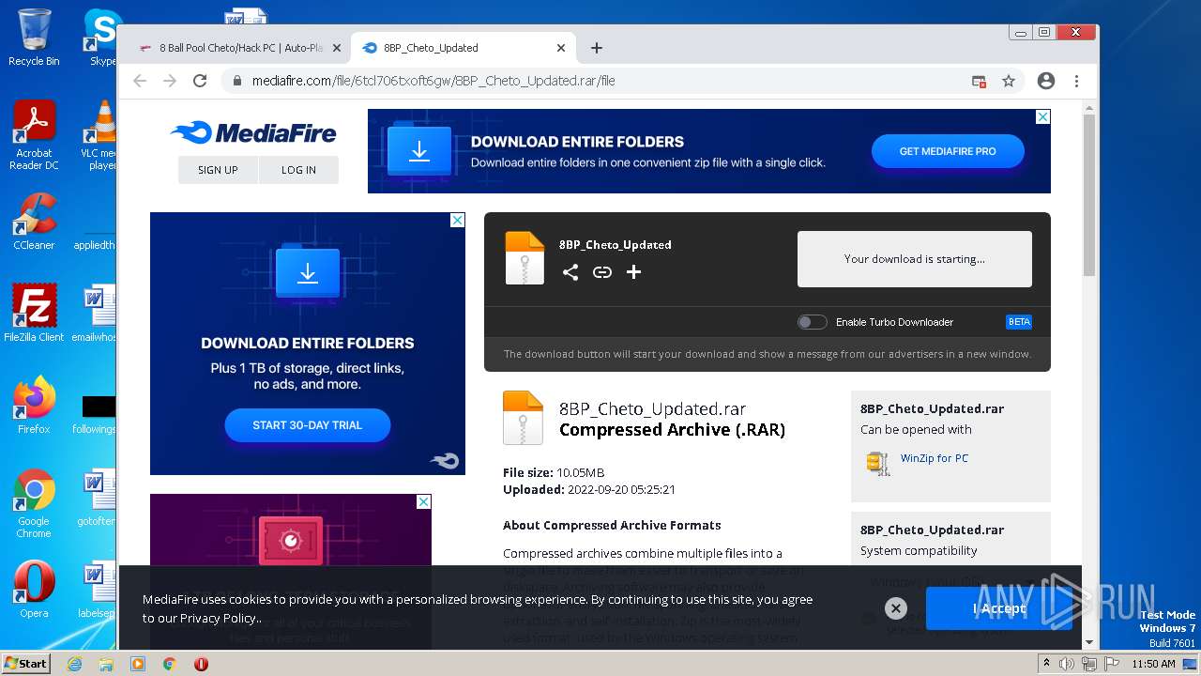Open the Opera desktop icon
Image resolution: width=1201 pixels, height=676 pixels.
34,590
